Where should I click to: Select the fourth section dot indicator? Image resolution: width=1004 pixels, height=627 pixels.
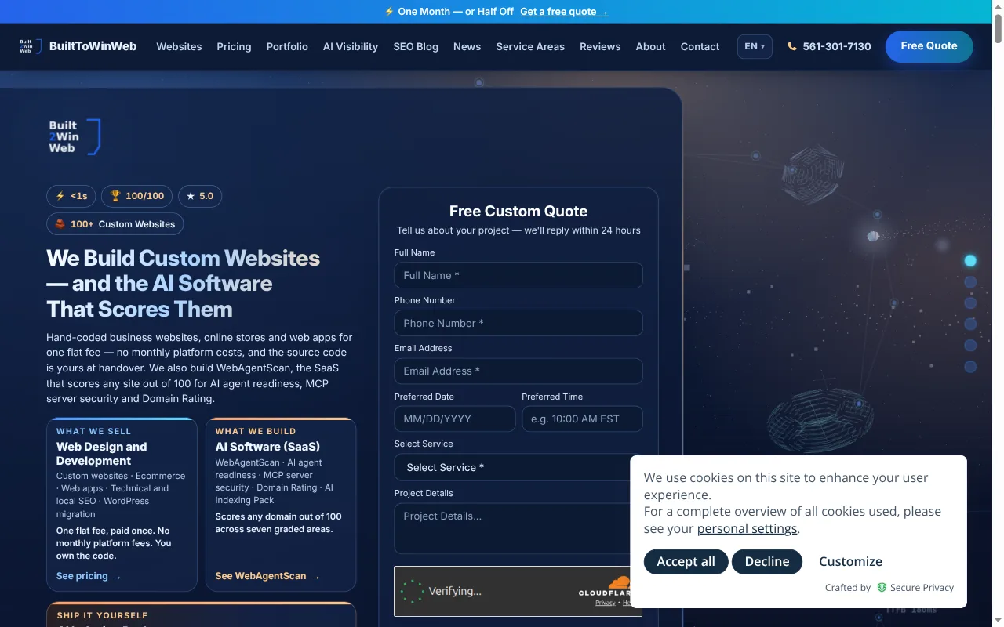pyautogui.click(x=970, y=324)
